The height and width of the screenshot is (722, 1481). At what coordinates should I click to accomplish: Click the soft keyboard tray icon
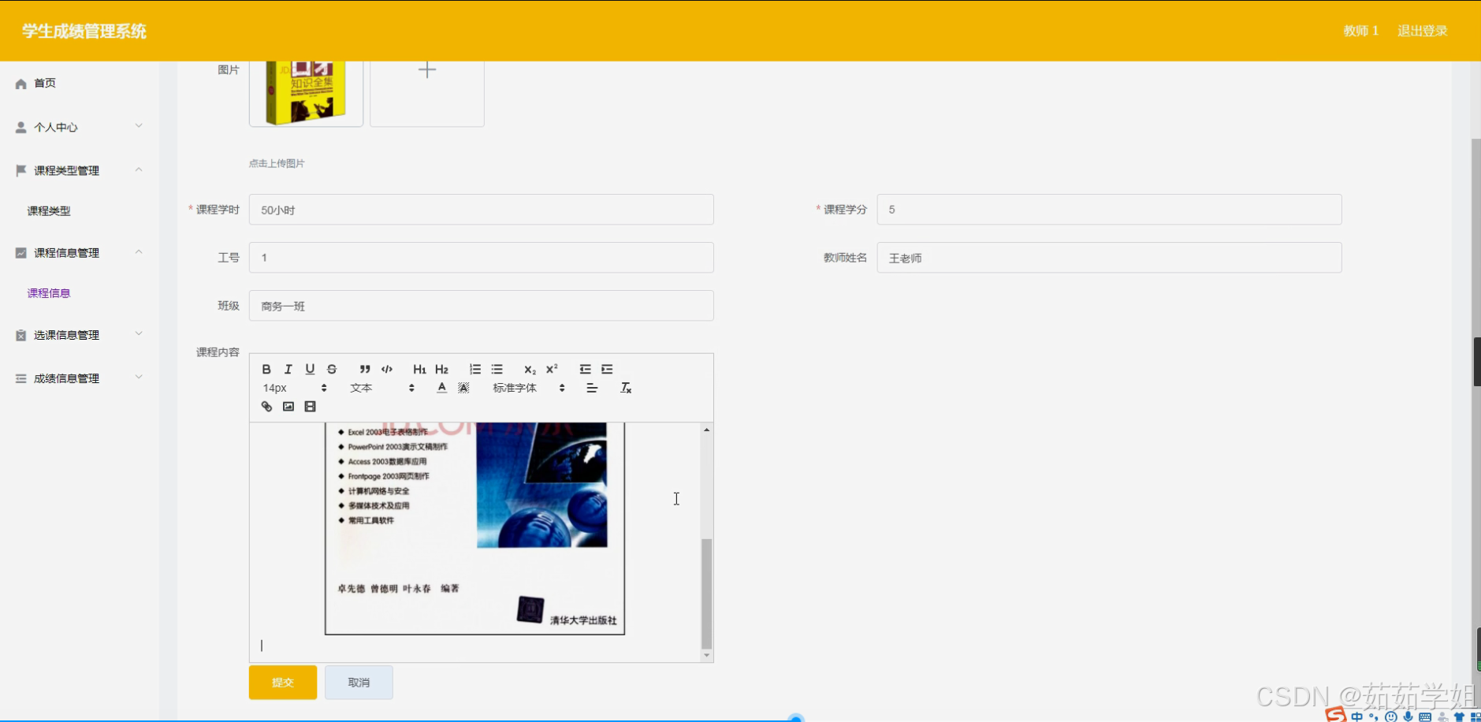tap(1425, 716)
